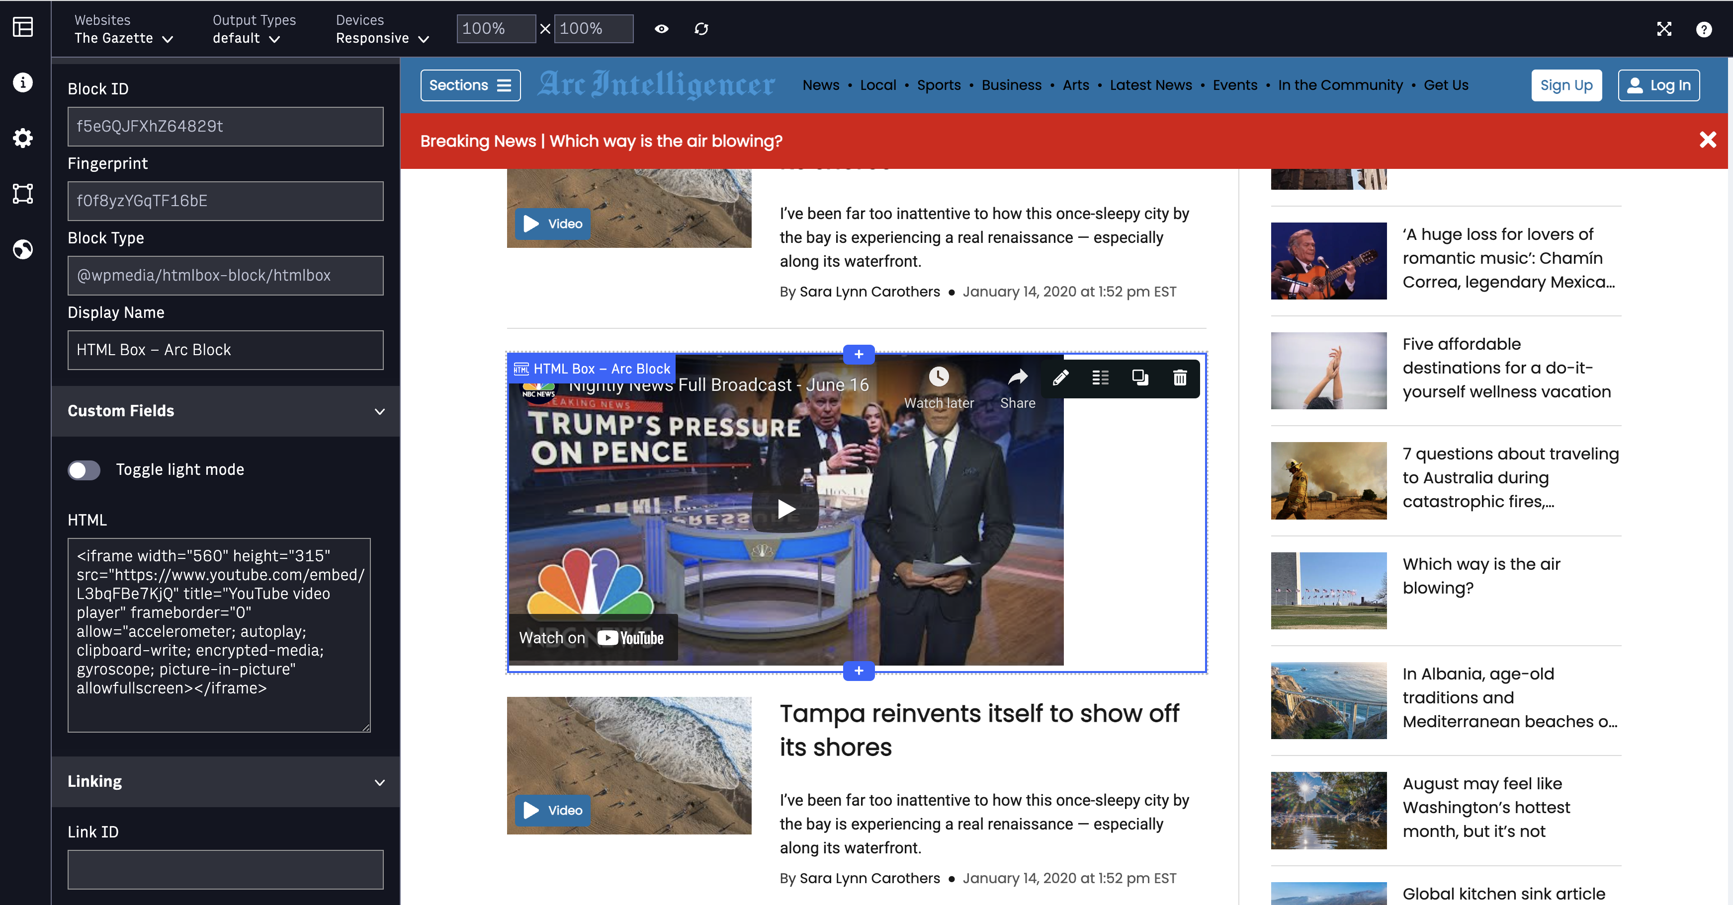1733x905 pixels.
Task: Collapse the Linking section
Action: click(225, 781)
